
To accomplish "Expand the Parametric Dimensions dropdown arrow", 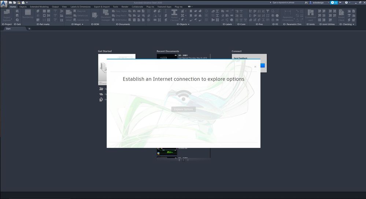I will point(294,19).
